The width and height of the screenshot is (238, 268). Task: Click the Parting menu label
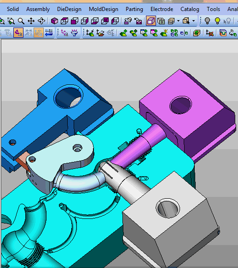point(134,9)
